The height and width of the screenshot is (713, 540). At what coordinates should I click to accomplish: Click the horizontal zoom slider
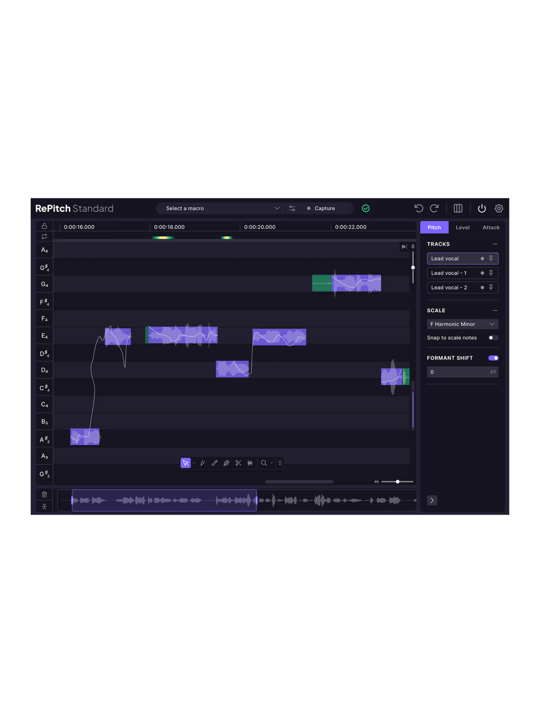[x=397, y=482]
